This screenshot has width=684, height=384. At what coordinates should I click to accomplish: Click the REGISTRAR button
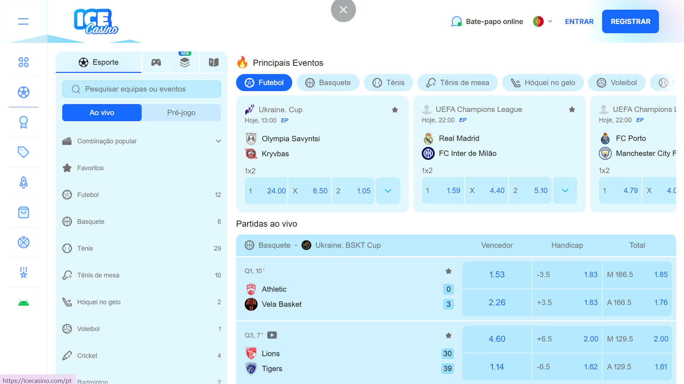(630, 21)
